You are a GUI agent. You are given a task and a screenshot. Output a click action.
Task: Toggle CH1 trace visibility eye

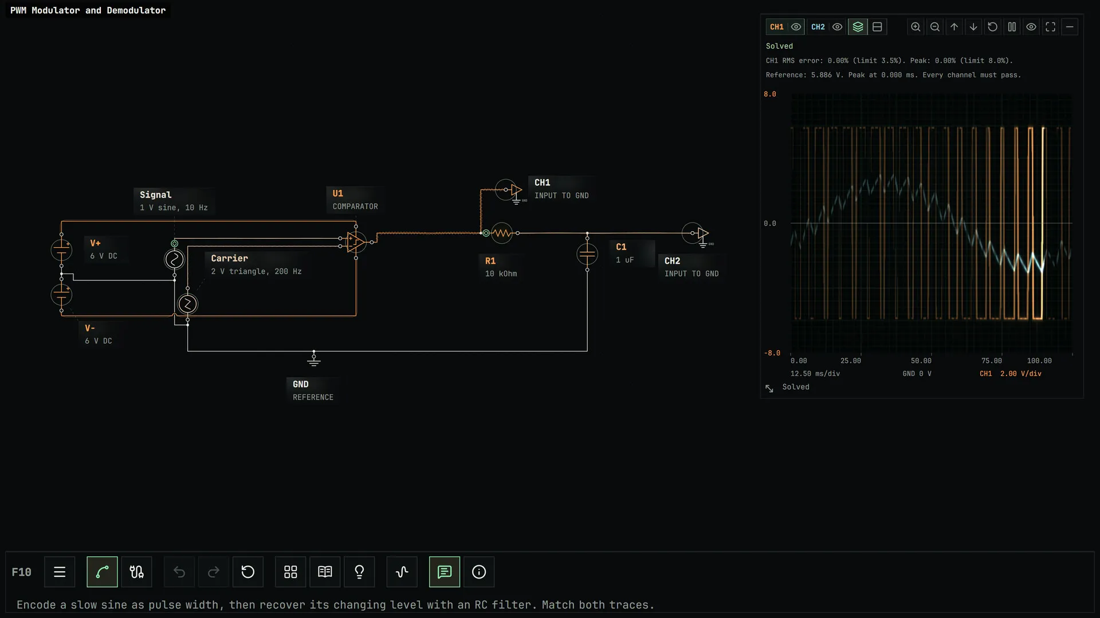coord(796,27)
